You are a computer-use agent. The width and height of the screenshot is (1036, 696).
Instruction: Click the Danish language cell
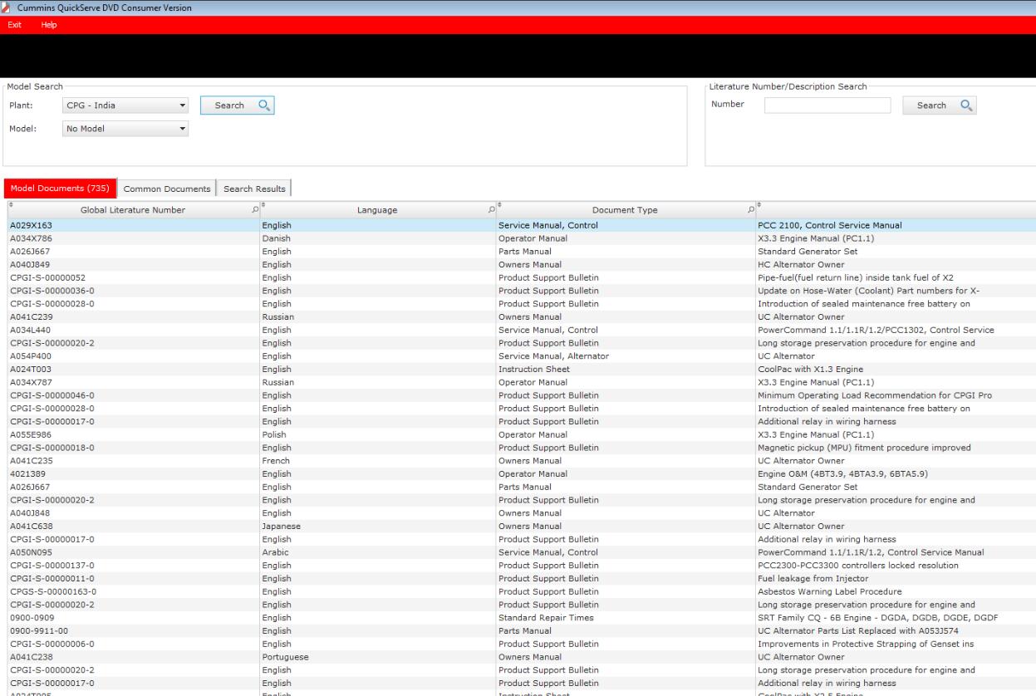coord(276,238)
